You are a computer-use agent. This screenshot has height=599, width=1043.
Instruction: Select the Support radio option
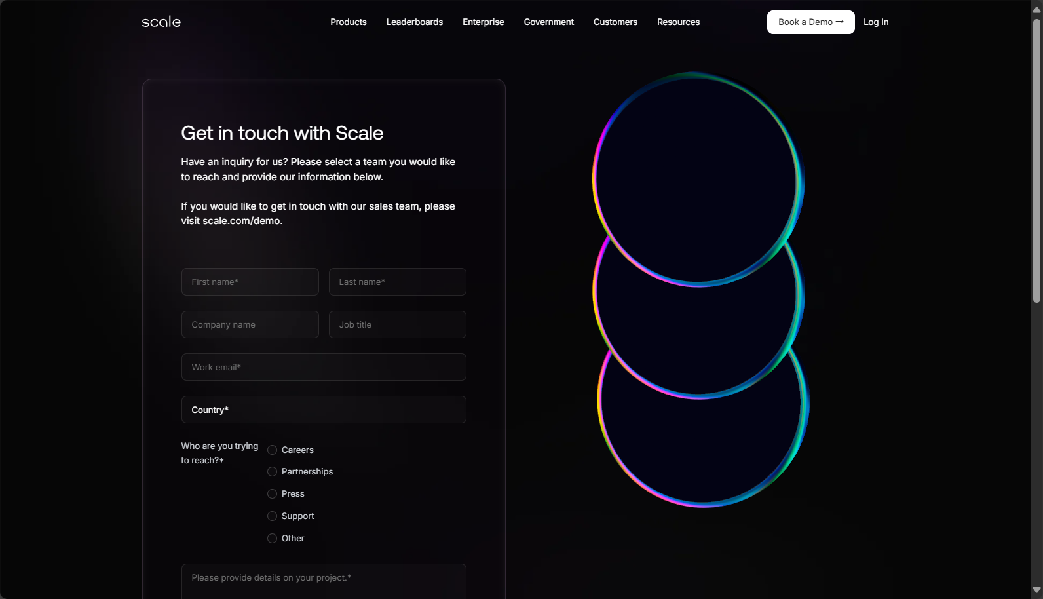click(x=273, y=516)
